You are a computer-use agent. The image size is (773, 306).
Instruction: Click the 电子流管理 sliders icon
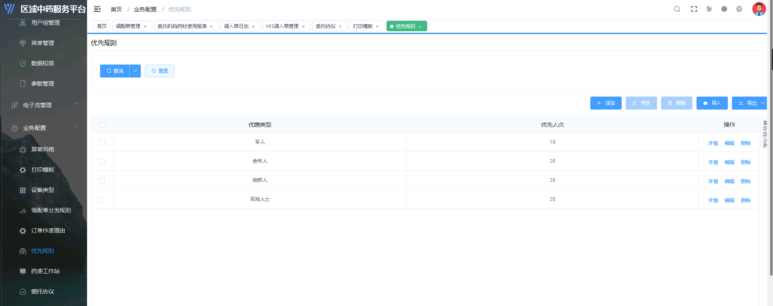pos(15,105)
